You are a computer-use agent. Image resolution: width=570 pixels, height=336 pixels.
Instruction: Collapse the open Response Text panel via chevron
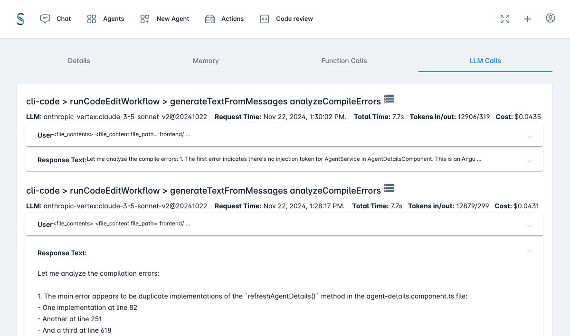(530, 251)
